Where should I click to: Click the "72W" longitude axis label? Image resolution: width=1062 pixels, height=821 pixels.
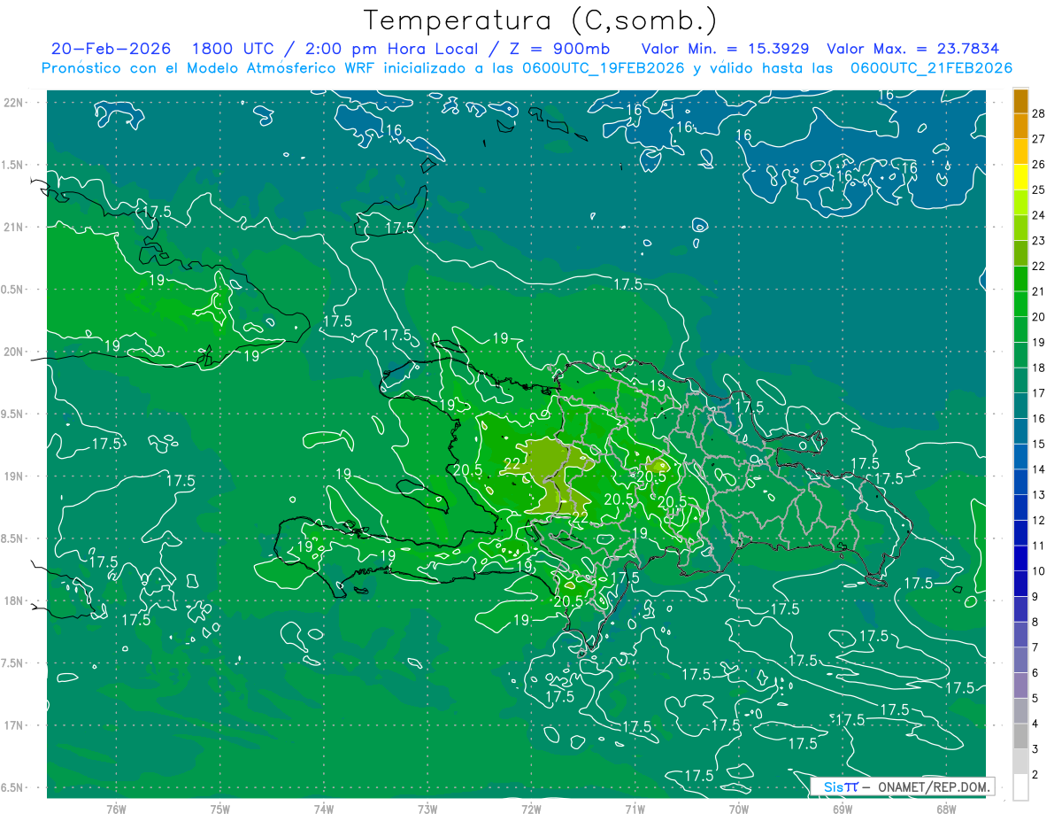pos(531,809)
